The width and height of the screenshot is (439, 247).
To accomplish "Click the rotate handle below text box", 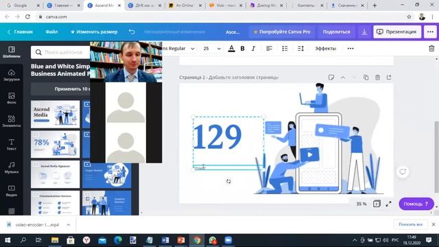I will (x=228, y=181).
